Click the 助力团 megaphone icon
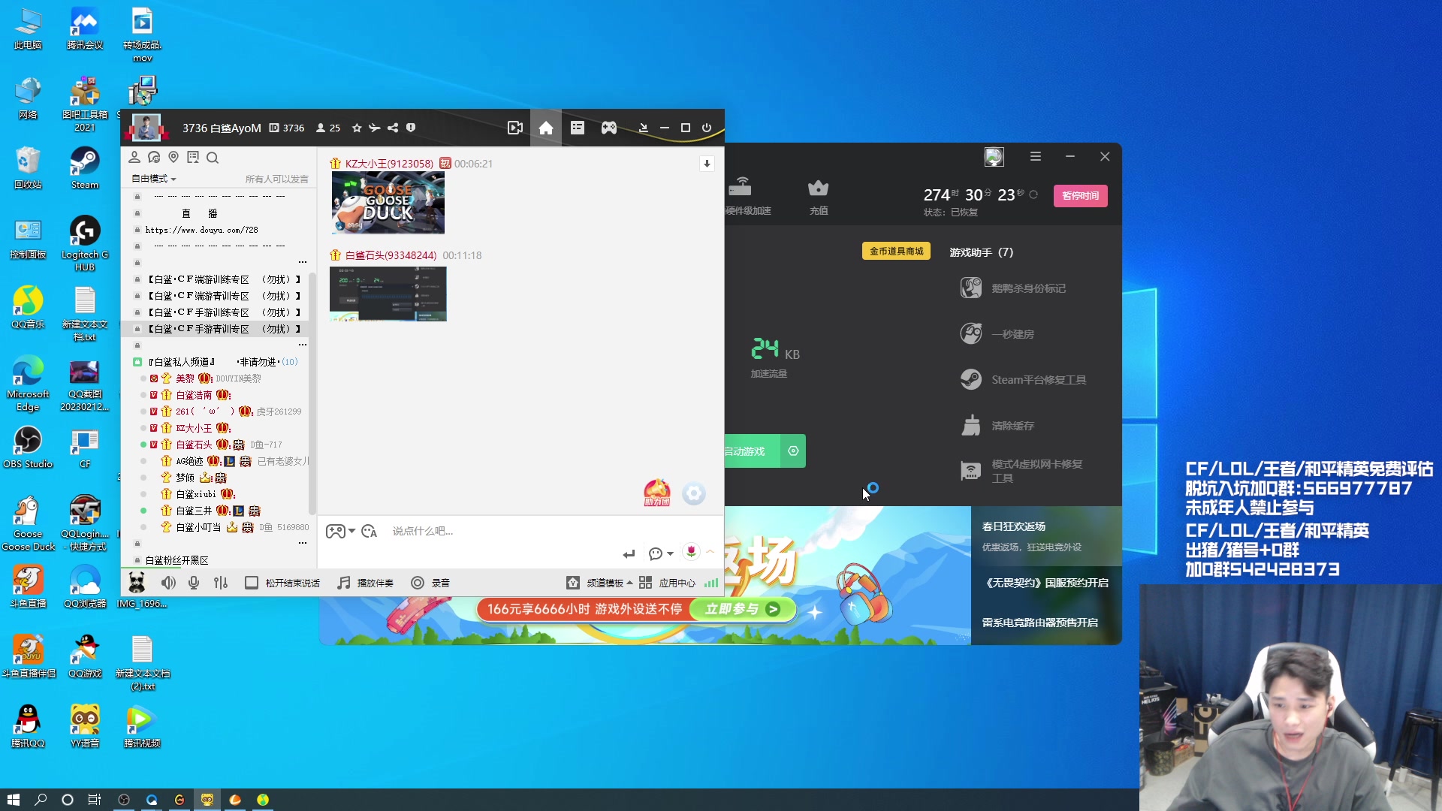The height and width of the screenshot is (811, 1442). click(x=657, y=493)
